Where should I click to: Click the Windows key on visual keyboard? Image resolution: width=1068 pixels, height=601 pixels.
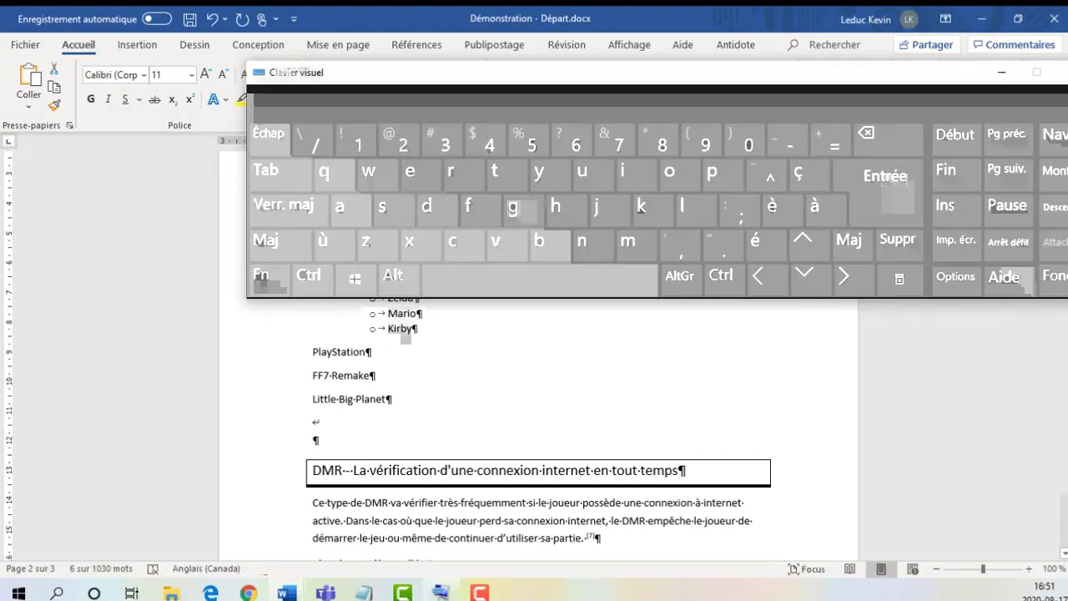[355, 278]
